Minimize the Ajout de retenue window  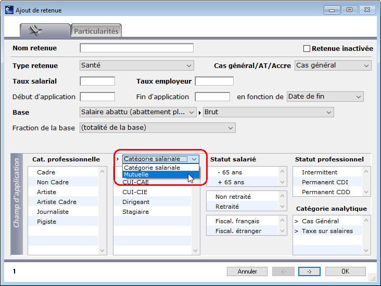tap(332, 10)
